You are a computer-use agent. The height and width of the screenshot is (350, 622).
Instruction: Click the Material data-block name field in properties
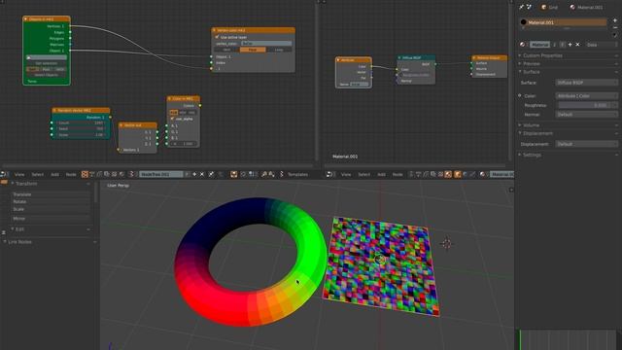coord(540,45)
